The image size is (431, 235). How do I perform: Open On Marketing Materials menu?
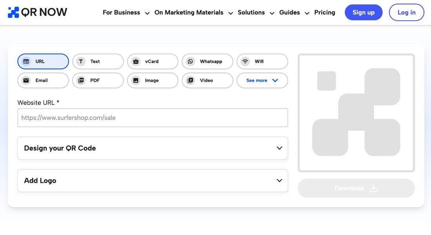click(x=189, y=13)
